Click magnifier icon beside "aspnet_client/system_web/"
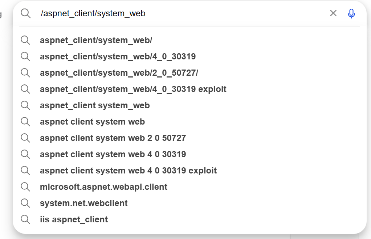The height and width of the screenshot is (239, 371). (25, 40)
